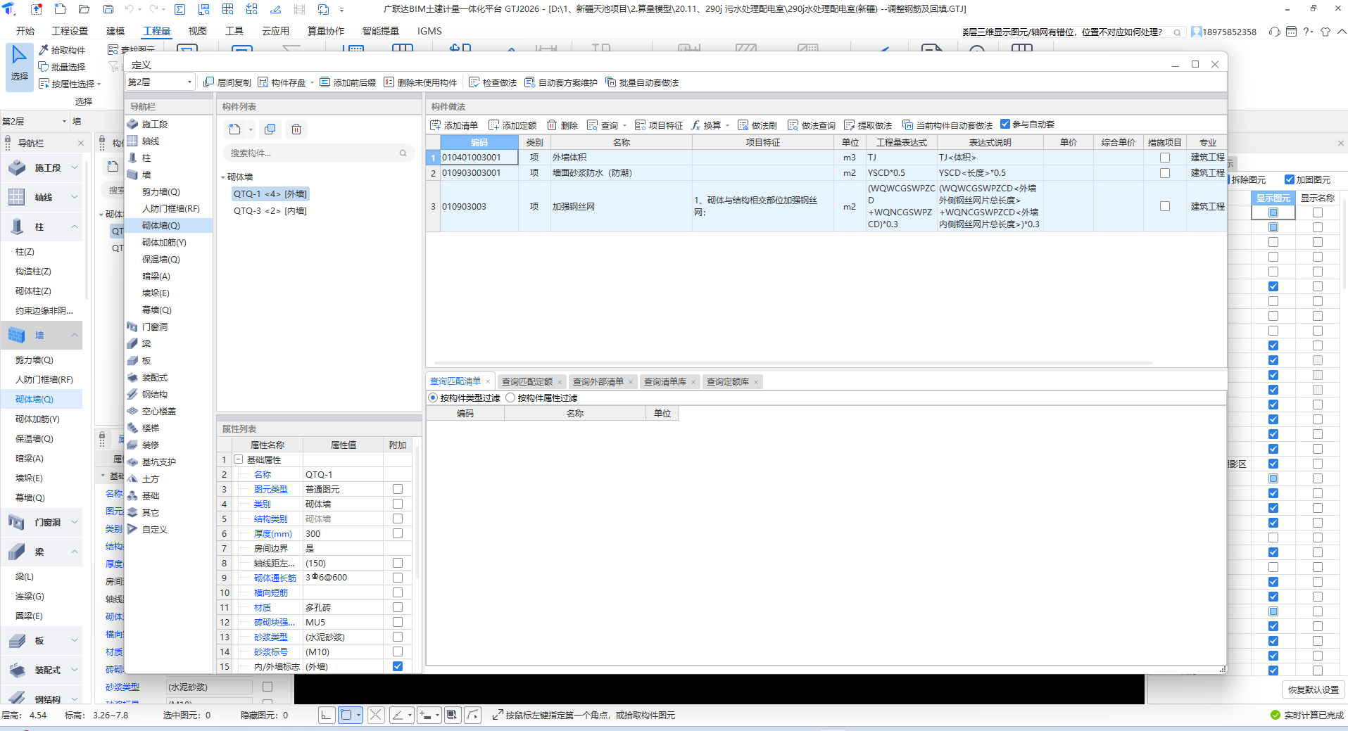Click the open folder icon in title bar
Screen dimensions: 1348x731
[x=84, y=9]
